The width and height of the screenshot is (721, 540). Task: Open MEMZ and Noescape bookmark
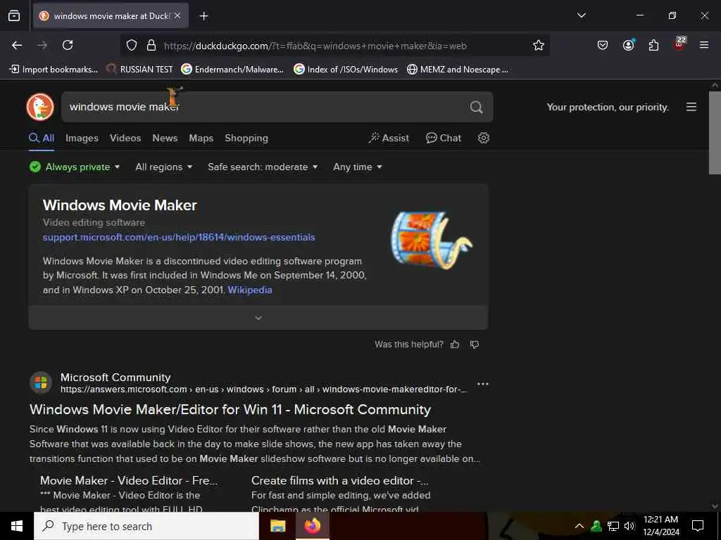(x=458, y=70)
